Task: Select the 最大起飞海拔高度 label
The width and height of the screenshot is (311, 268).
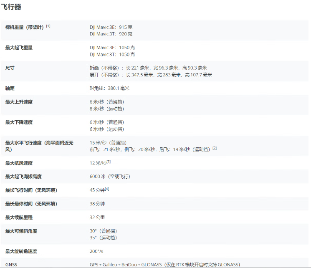Action: [23, 177]
